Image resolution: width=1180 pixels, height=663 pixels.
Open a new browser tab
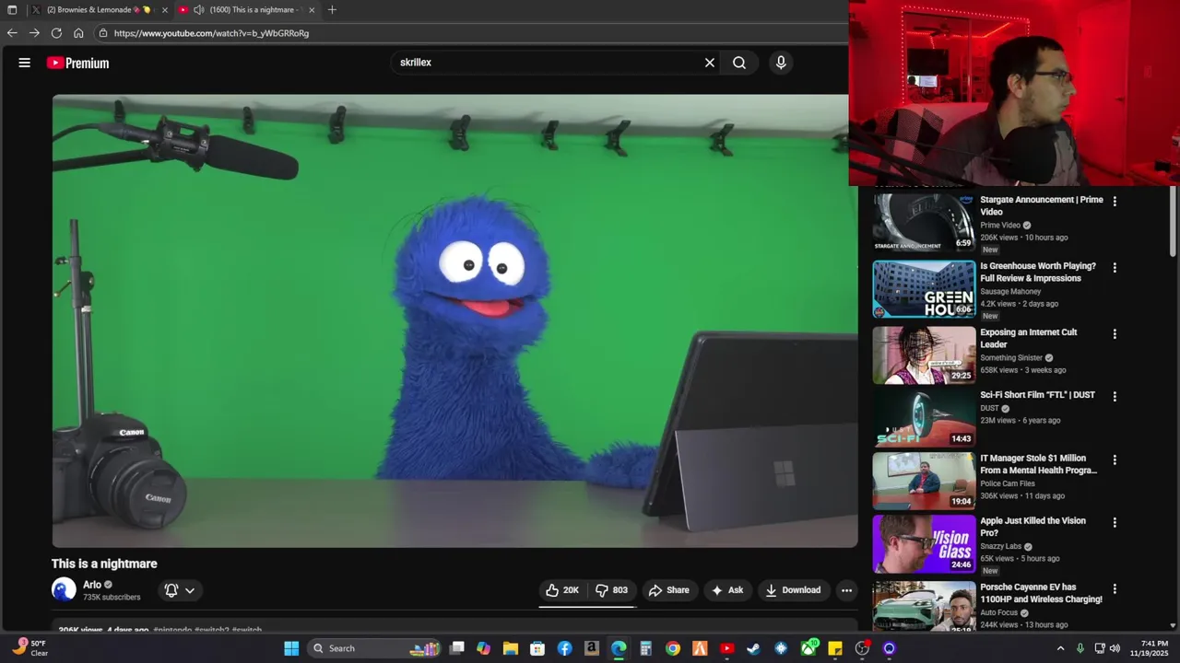pos(332,10)
